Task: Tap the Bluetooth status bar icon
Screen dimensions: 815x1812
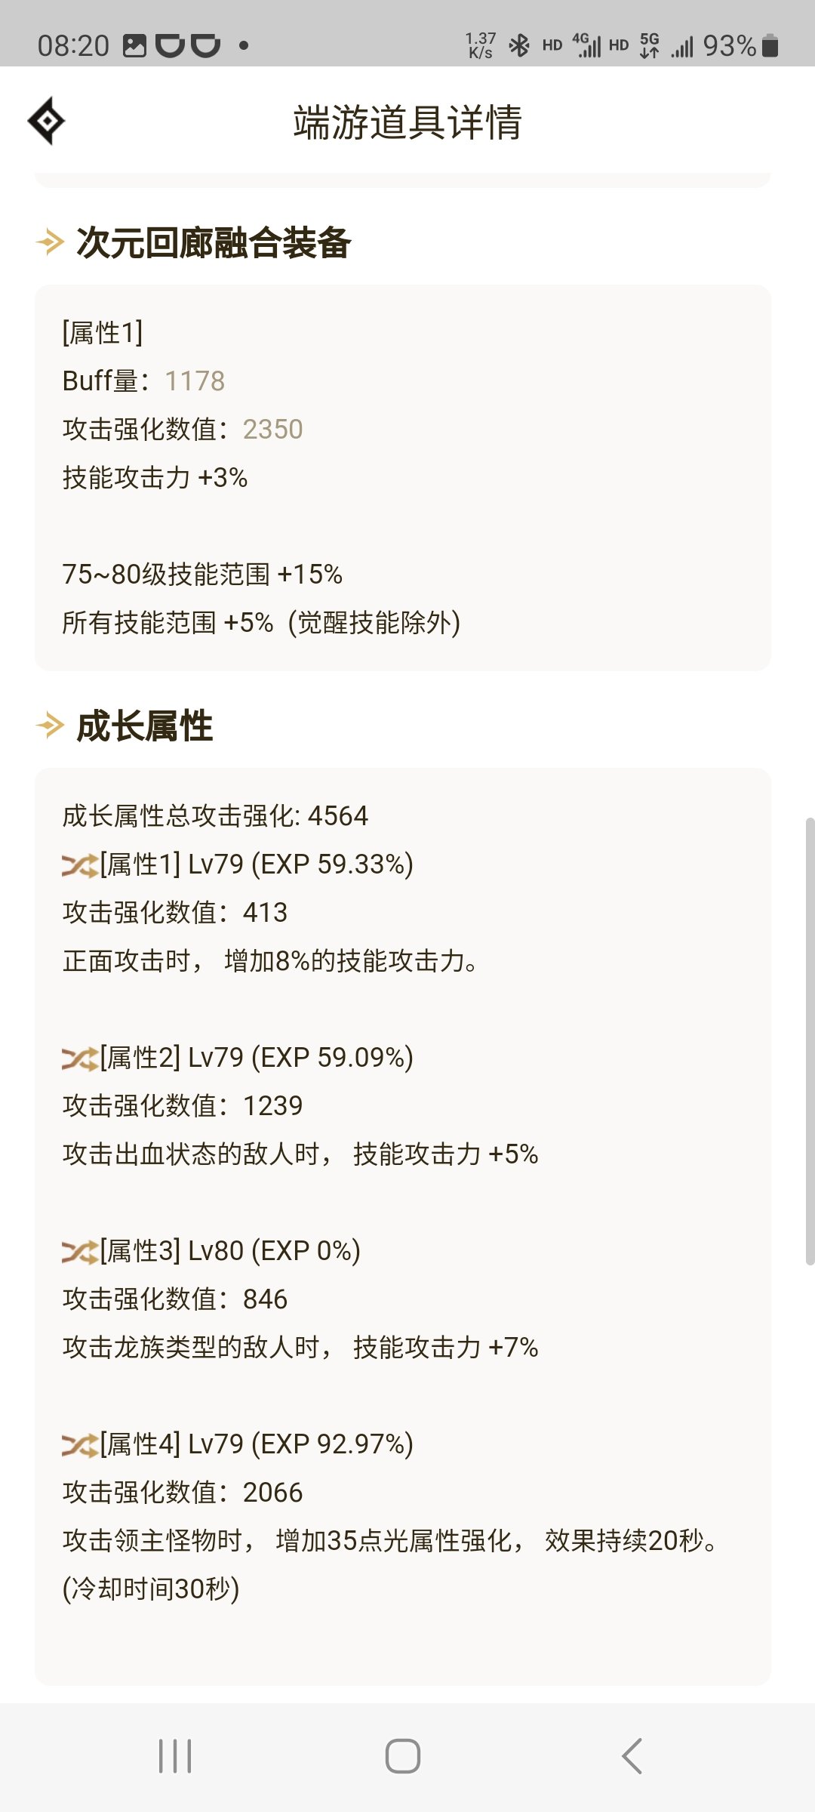Action: 519,46
